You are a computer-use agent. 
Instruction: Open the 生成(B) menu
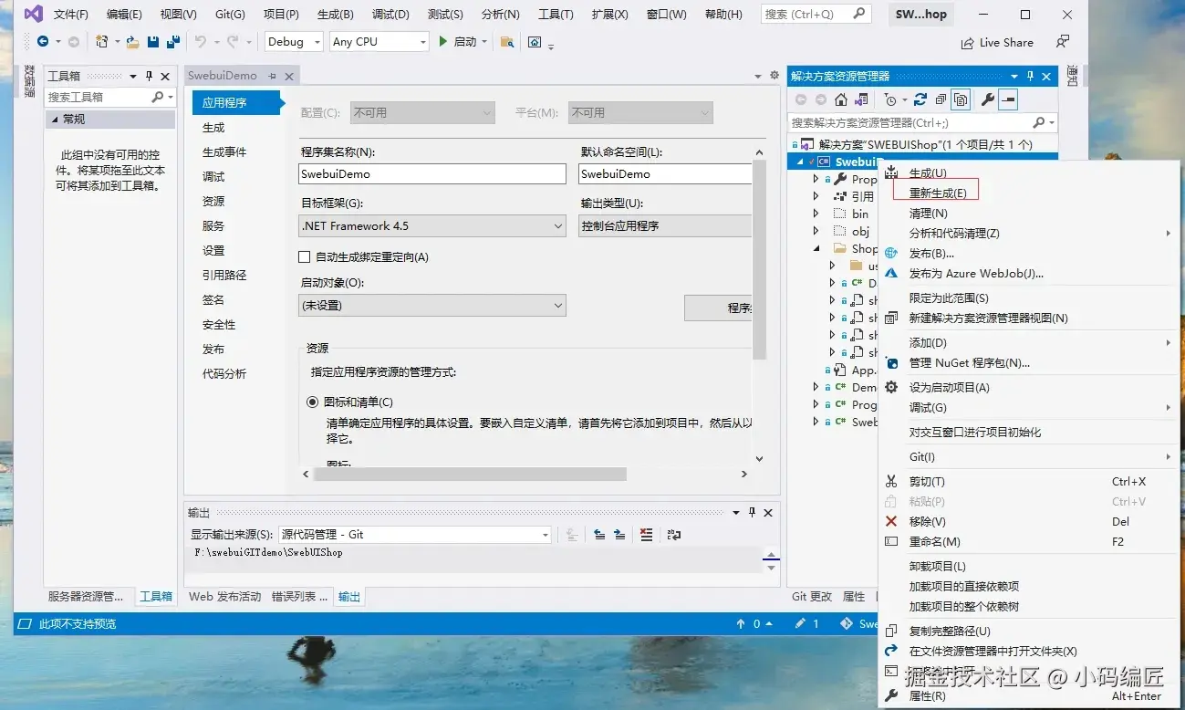coord(335,15)
